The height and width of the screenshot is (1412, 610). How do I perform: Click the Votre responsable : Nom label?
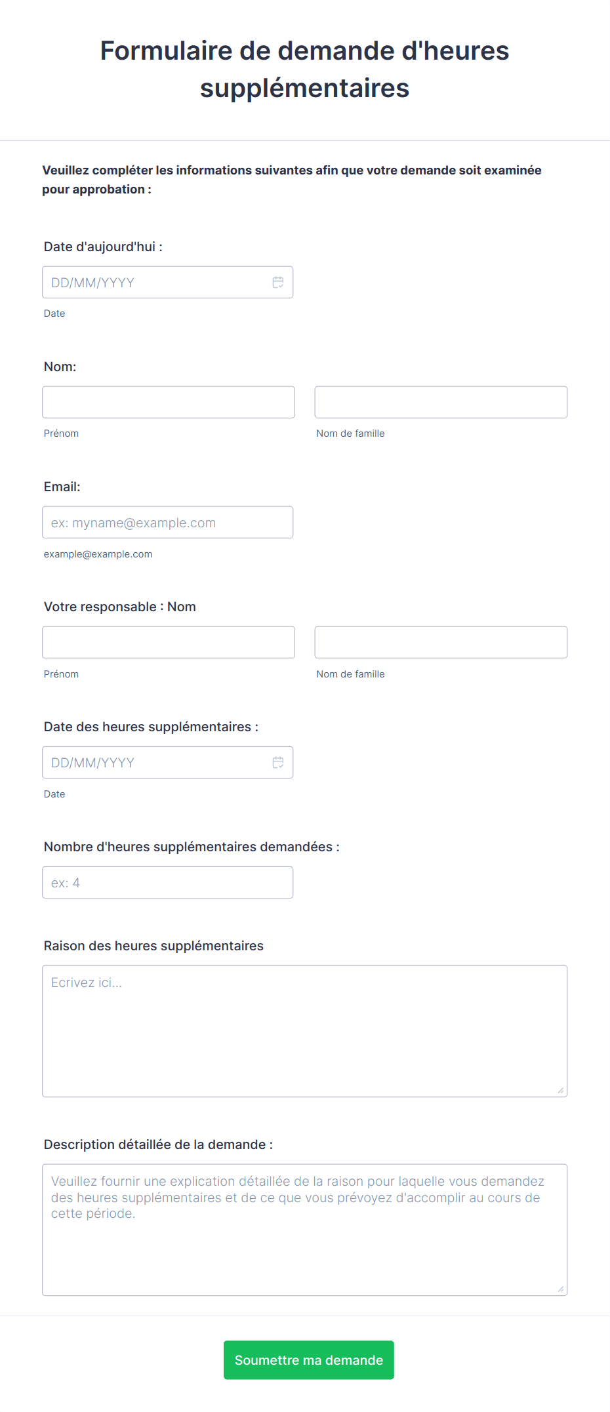[x=120, y=607]
